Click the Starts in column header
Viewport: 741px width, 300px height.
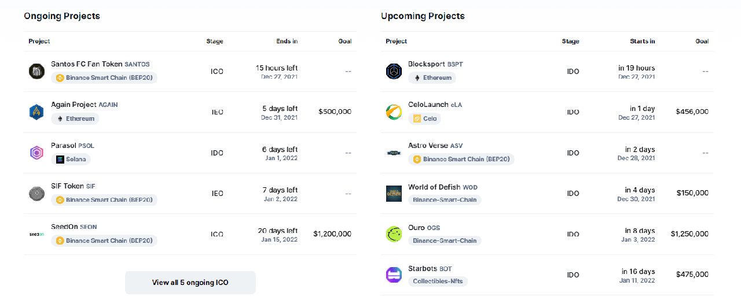point(643,41)
